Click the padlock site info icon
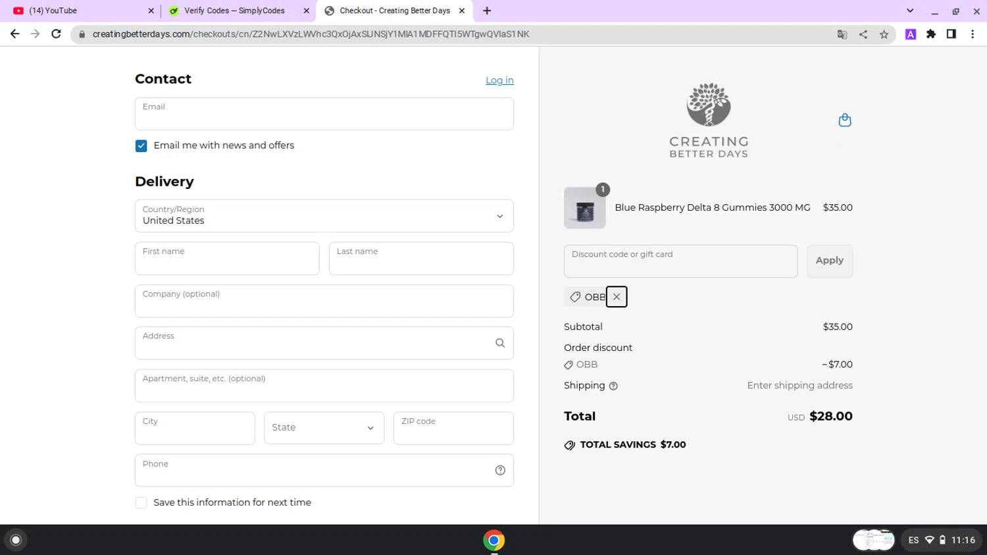 click(82, 34)
